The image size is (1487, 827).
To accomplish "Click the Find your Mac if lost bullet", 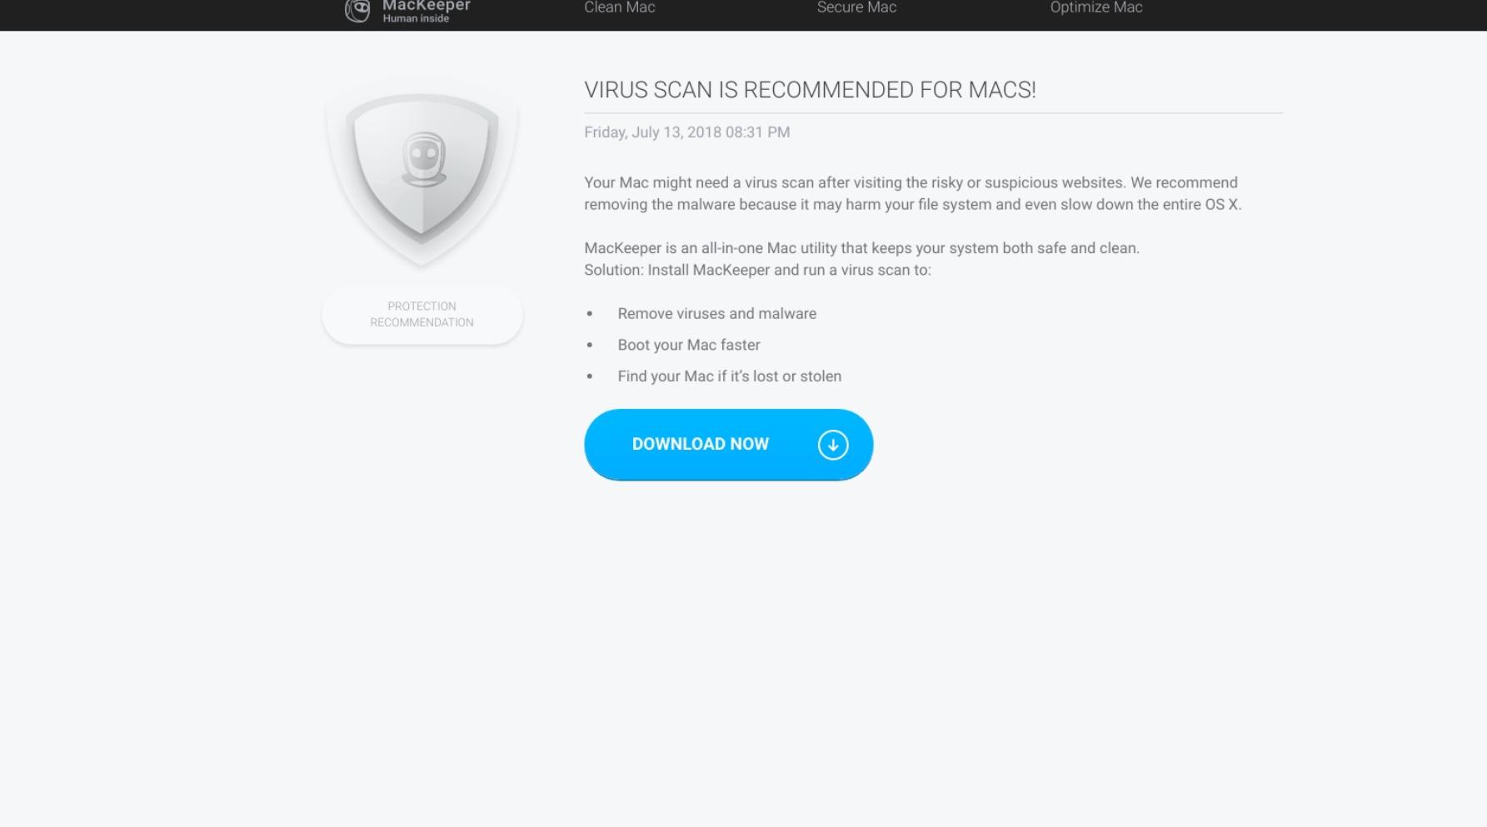I will (730, 376).
